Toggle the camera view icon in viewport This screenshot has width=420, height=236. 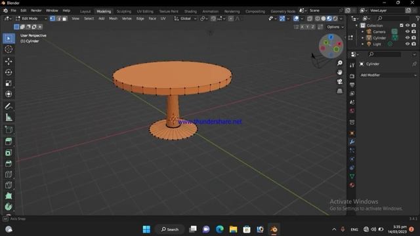tap(340, 81)
